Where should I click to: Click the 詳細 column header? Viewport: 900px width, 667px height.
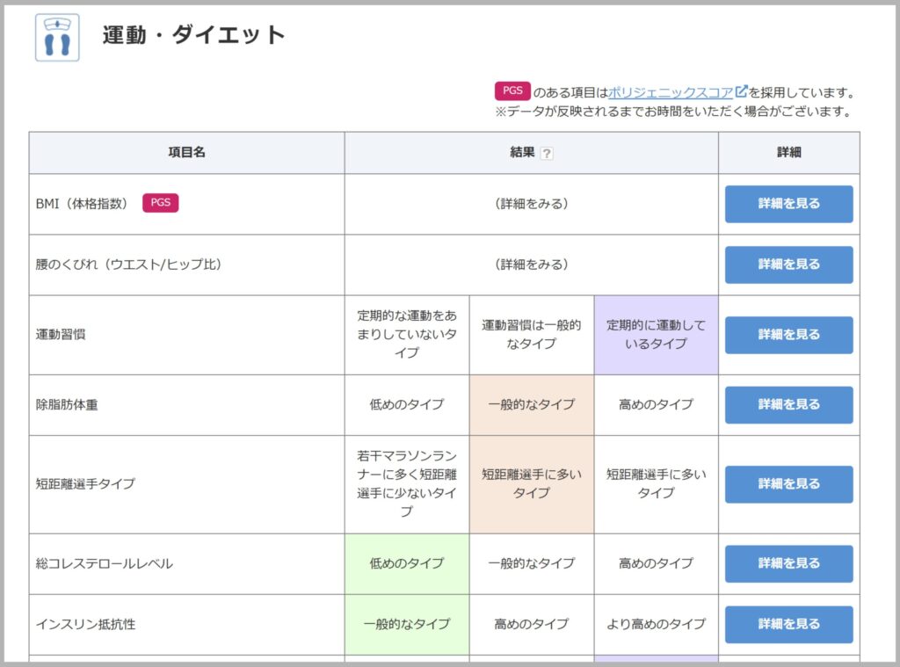(788, 153)
